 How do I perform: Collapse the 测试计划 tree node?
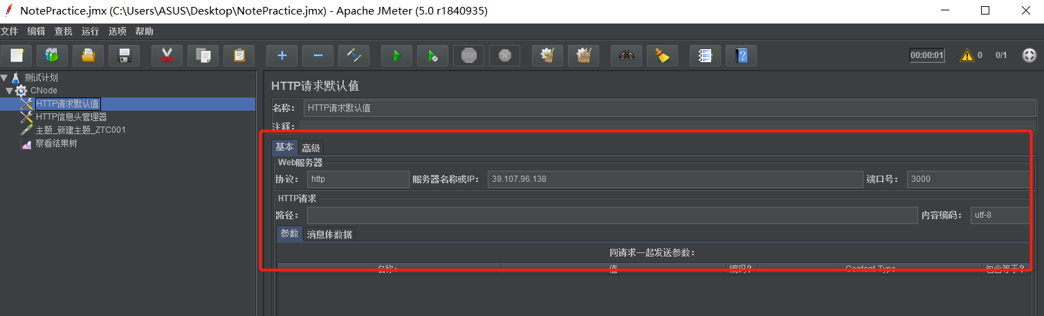point(4,77)
